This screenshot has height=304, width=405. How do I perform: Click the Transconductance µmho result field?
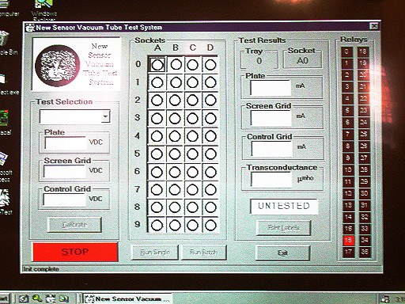(271, 180)
